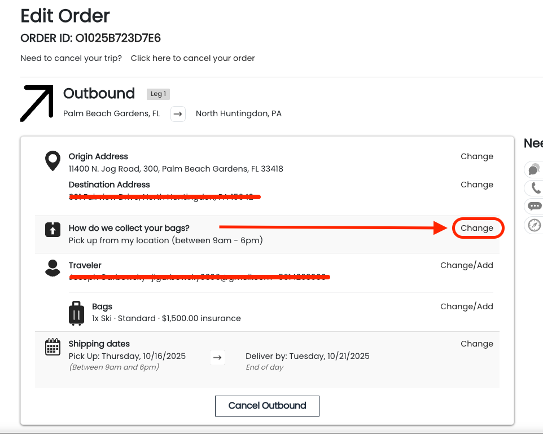Change the Shipping dates
Image resolution: width=543 pixels, height=434 pixels.
477,344
